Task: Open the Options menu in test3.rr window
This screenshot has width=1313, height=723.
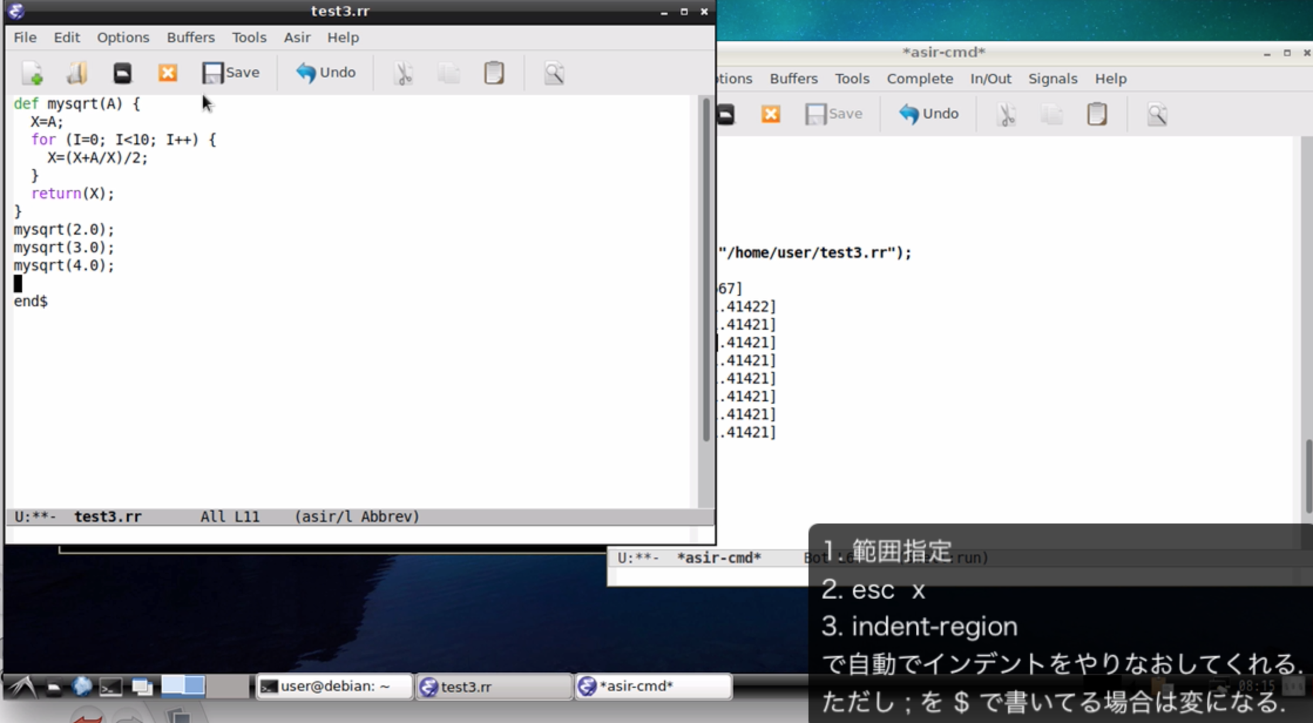Action: coord(123,38)
